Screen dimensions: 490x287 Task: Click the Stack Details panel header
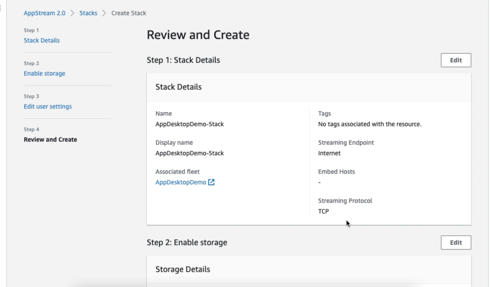178,87
